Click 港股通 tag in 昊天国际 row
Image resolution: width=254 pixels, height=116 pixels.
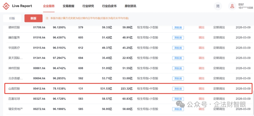[x=178, y=58]
